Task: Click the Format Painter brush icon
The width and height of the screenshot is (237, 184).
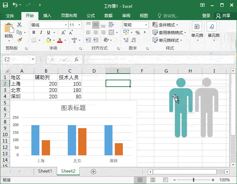Action: click(19, 40)
